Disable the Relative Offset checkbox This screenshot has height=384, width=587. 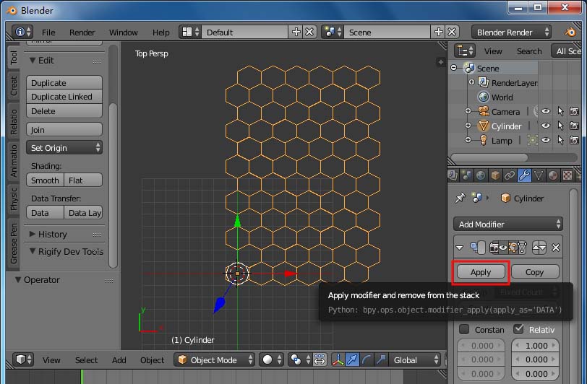pyautogui.click(x=518, y=330)
